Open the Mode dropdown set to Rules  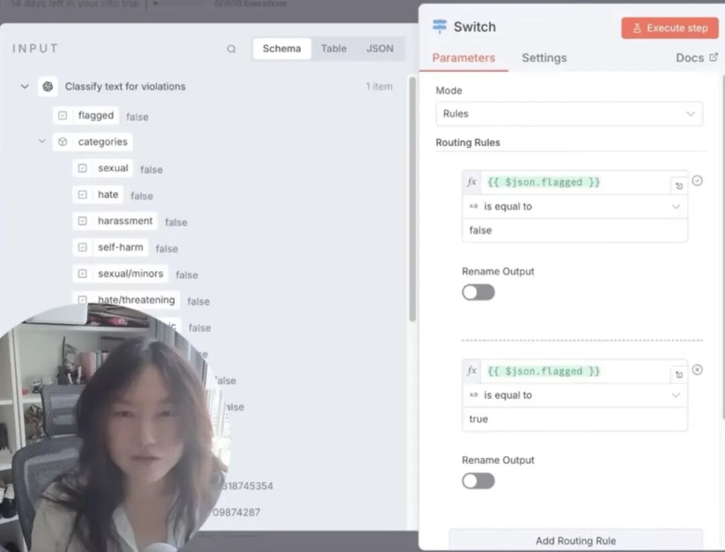pyautogui.click(x=569, y=113)
